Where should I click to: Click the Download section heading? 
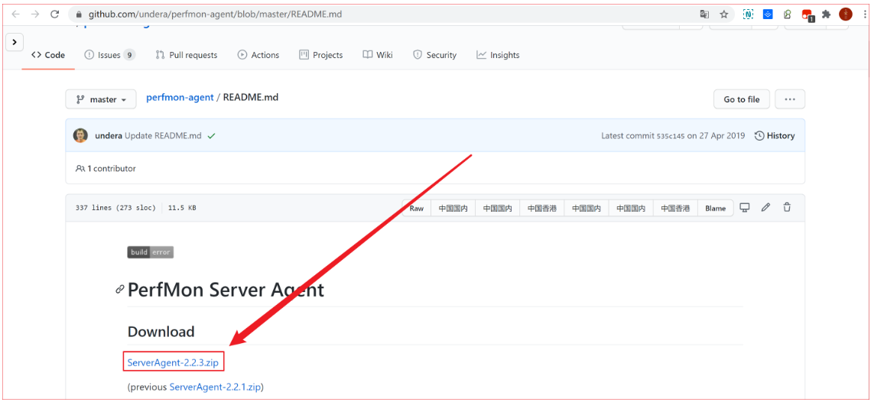(161, 332)
